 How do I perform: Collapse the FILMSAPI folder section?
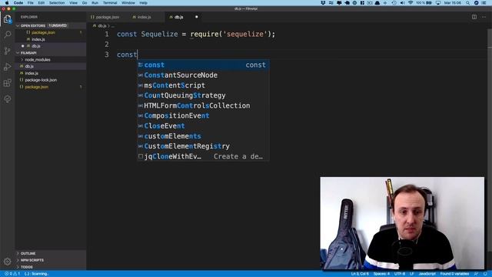tap(51, 53)
